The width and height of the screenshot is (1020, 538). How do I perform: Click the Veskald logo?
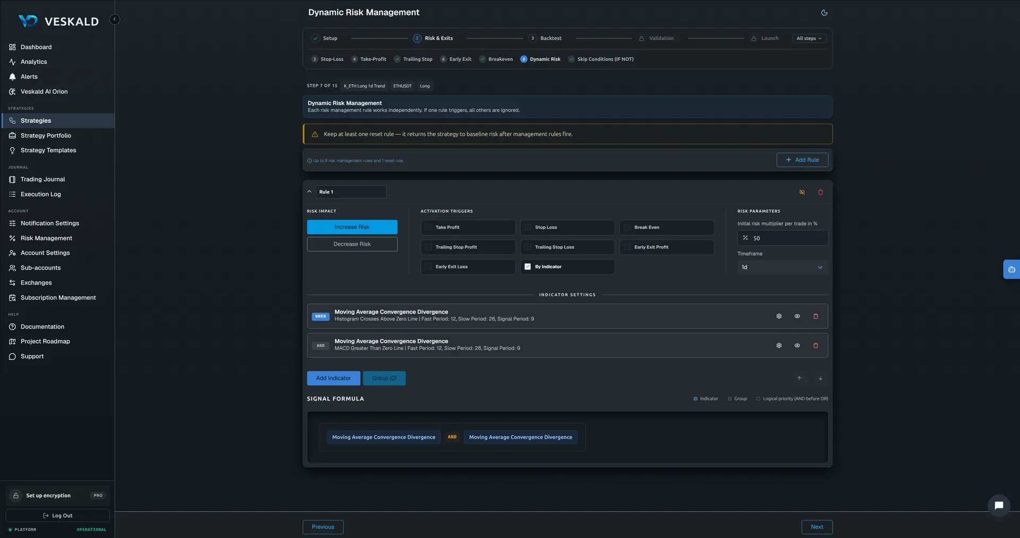tap(58, 21)
